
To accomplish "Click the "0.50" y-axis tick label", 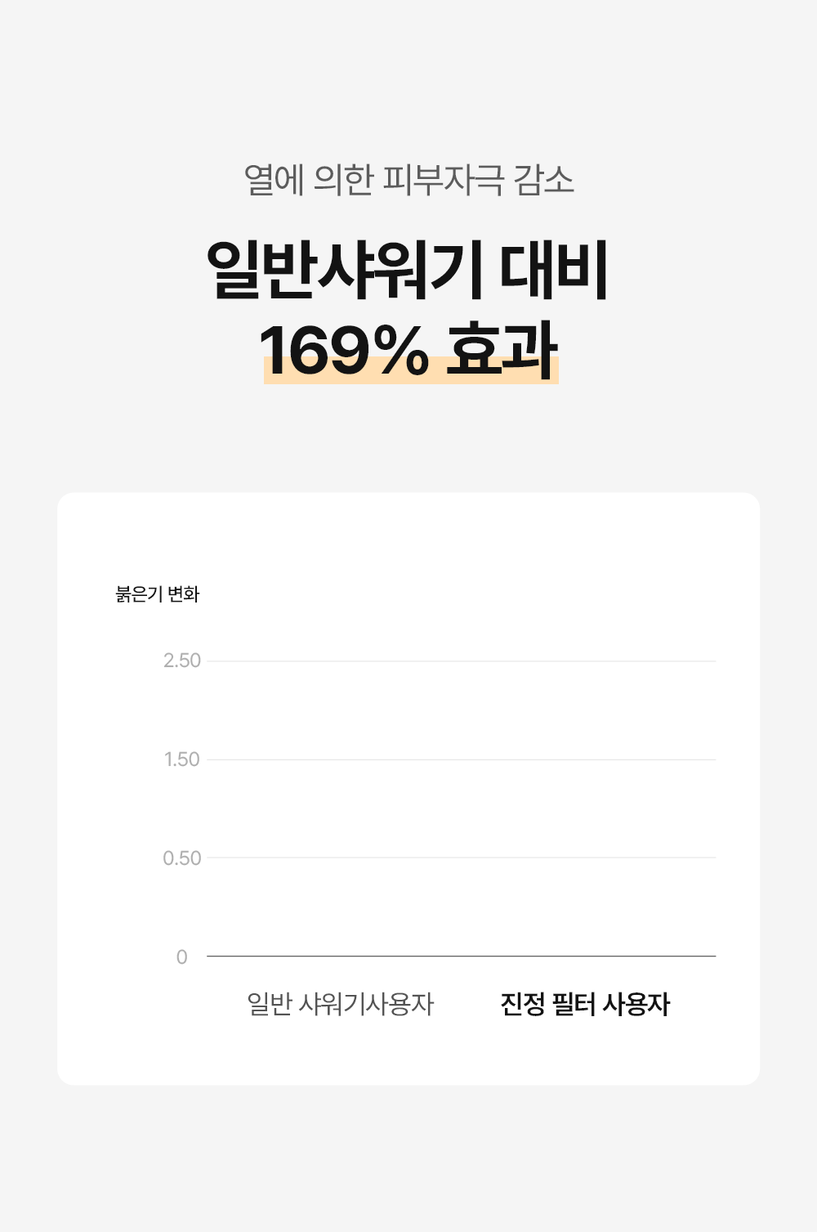I will point(181,858).
